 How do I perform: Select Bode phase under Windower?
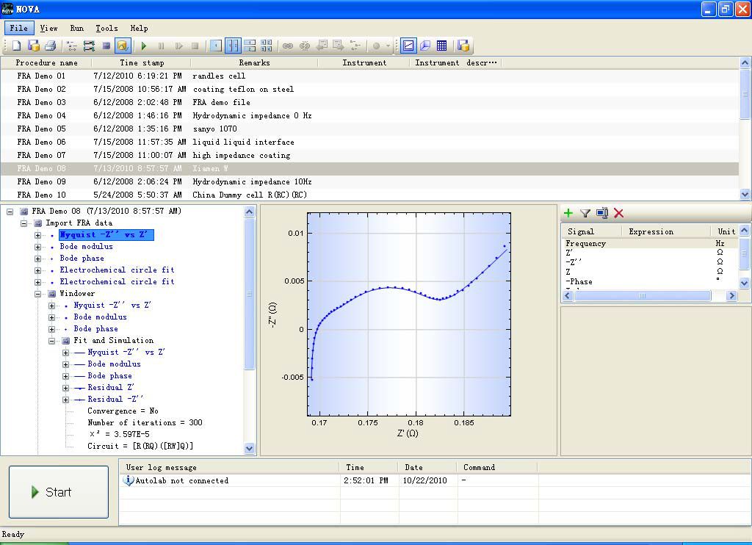95,328
